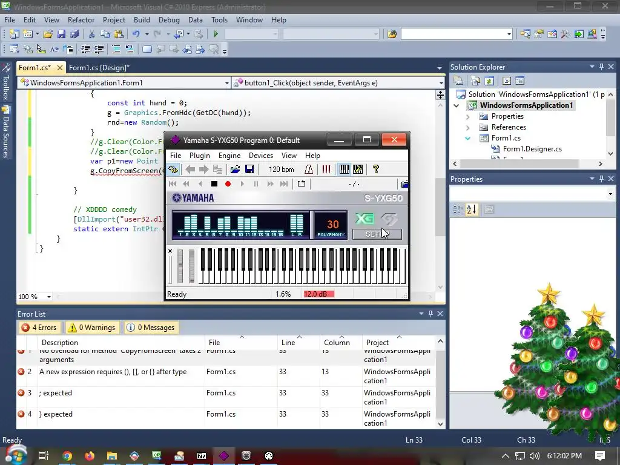Screen dimensions: 620x465
Task: Start debugging with the green play icon
Action: point(216,34)
